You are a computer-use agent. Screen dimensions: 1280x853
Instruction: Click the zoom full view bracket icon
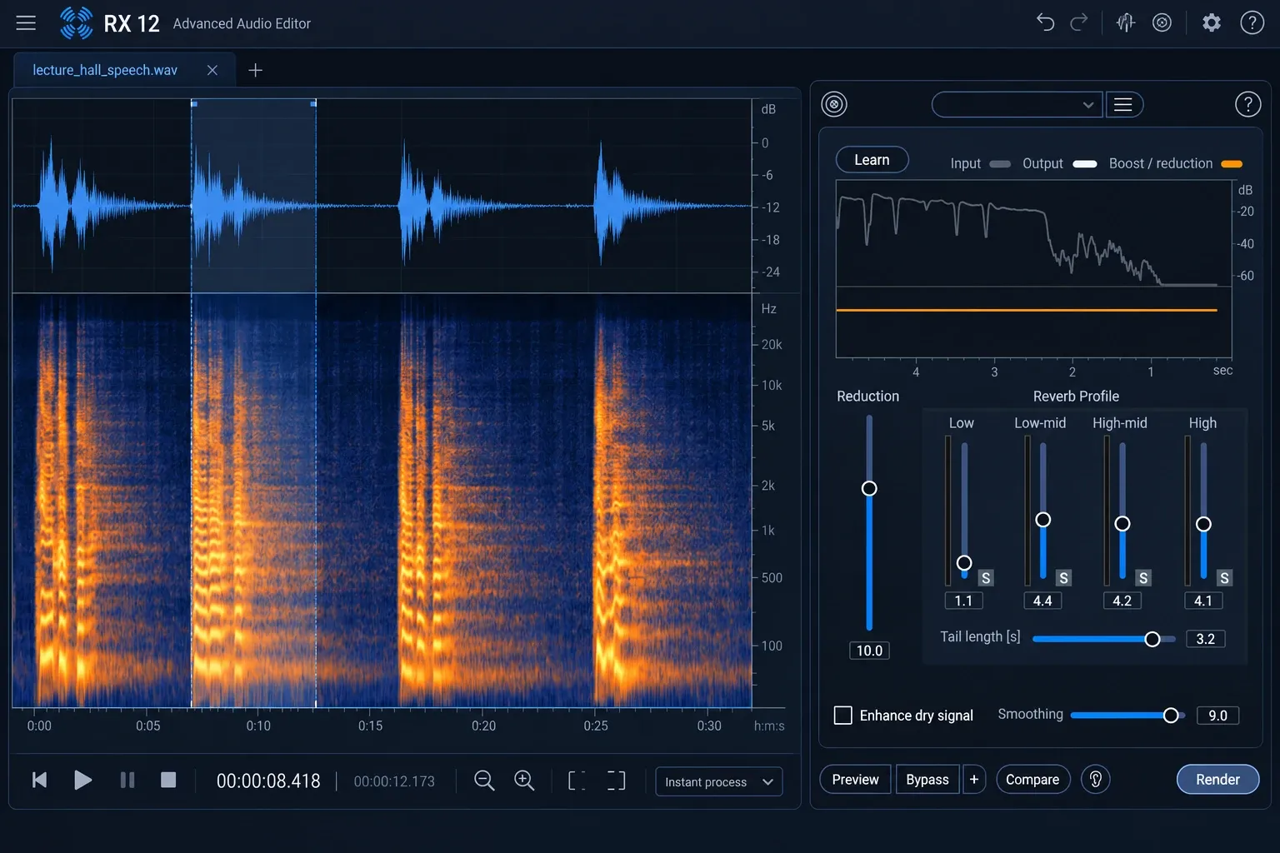click(616, 781)
